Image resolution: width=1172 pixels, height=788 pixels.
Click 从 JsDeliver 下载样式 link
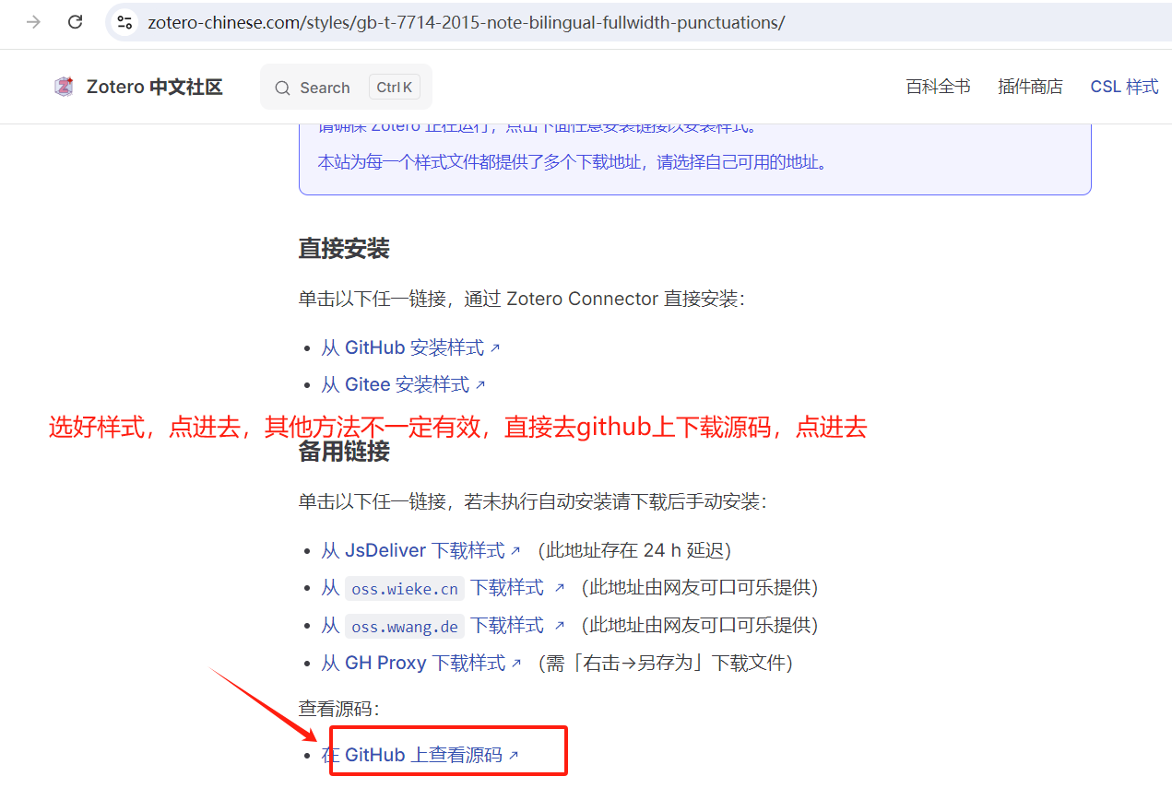point(420,550)
